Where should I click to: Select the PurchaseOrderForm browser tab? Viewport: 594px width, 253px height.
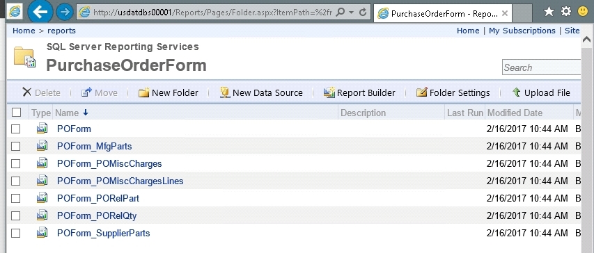442,14
